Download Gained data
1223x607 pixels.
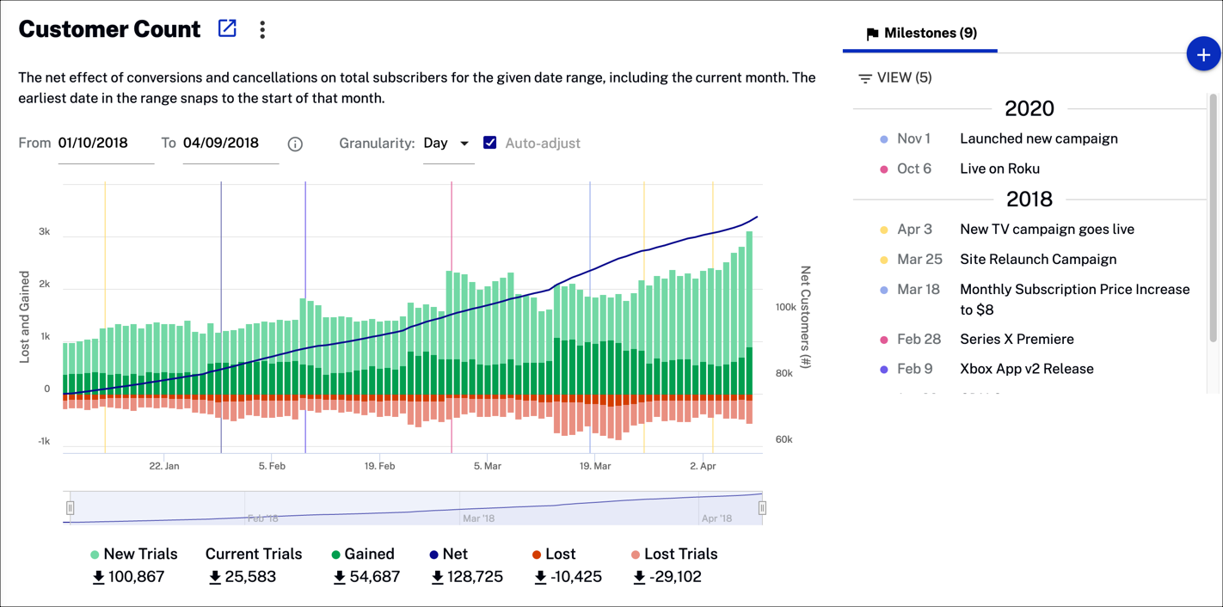[x=340, y=577]
